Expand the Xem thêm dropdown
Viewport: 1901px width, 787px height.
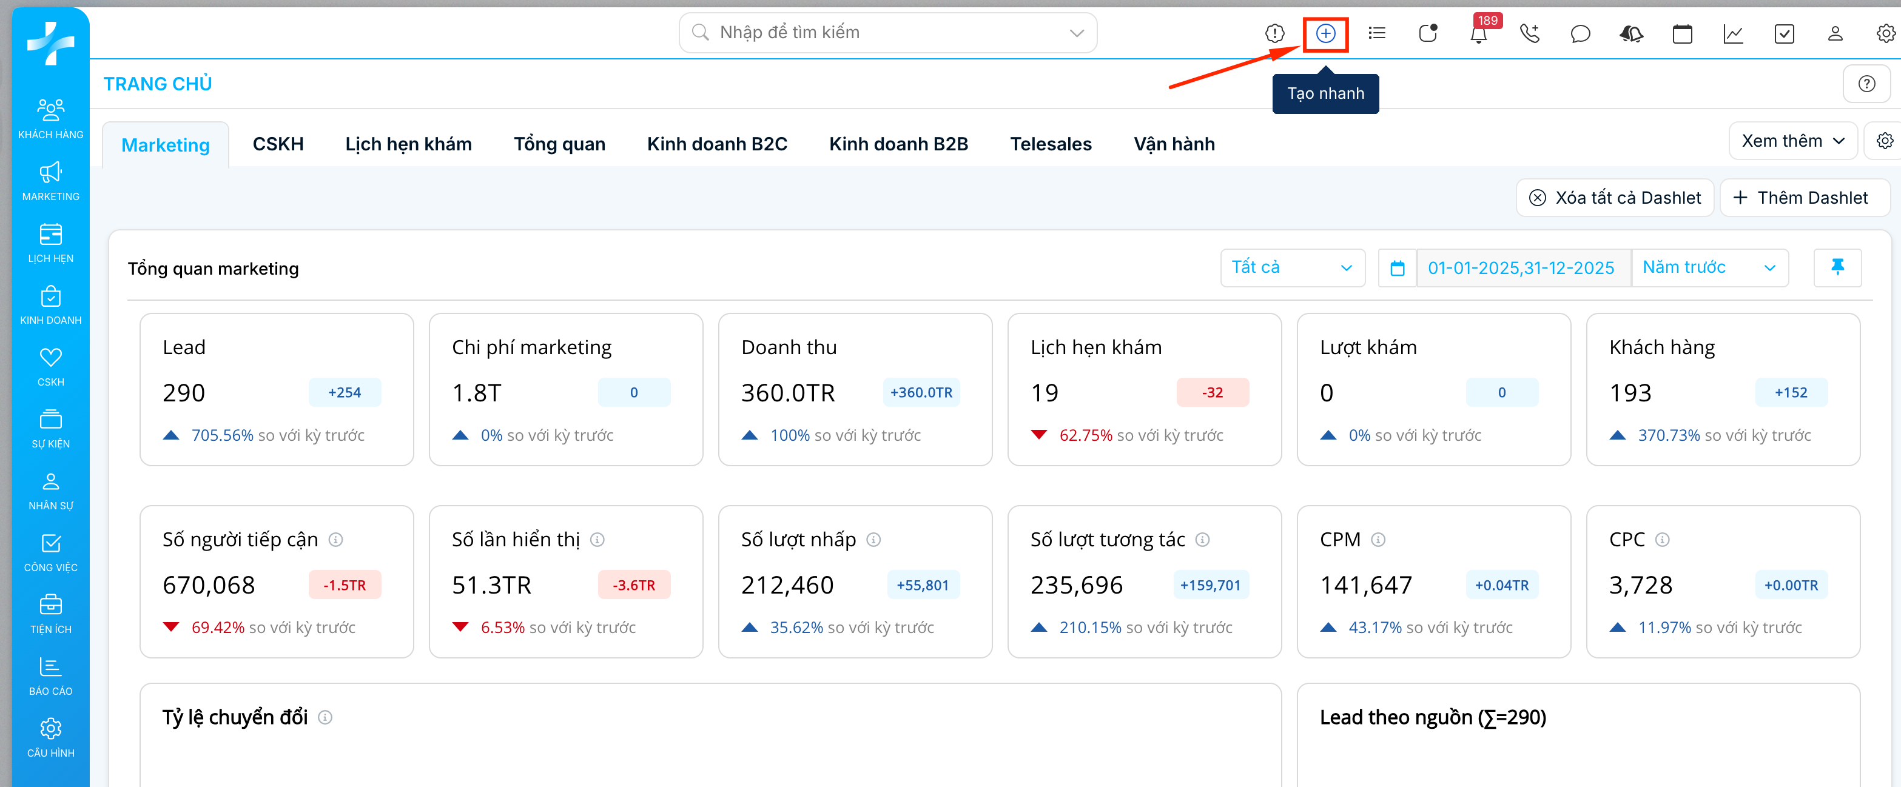1792,141
